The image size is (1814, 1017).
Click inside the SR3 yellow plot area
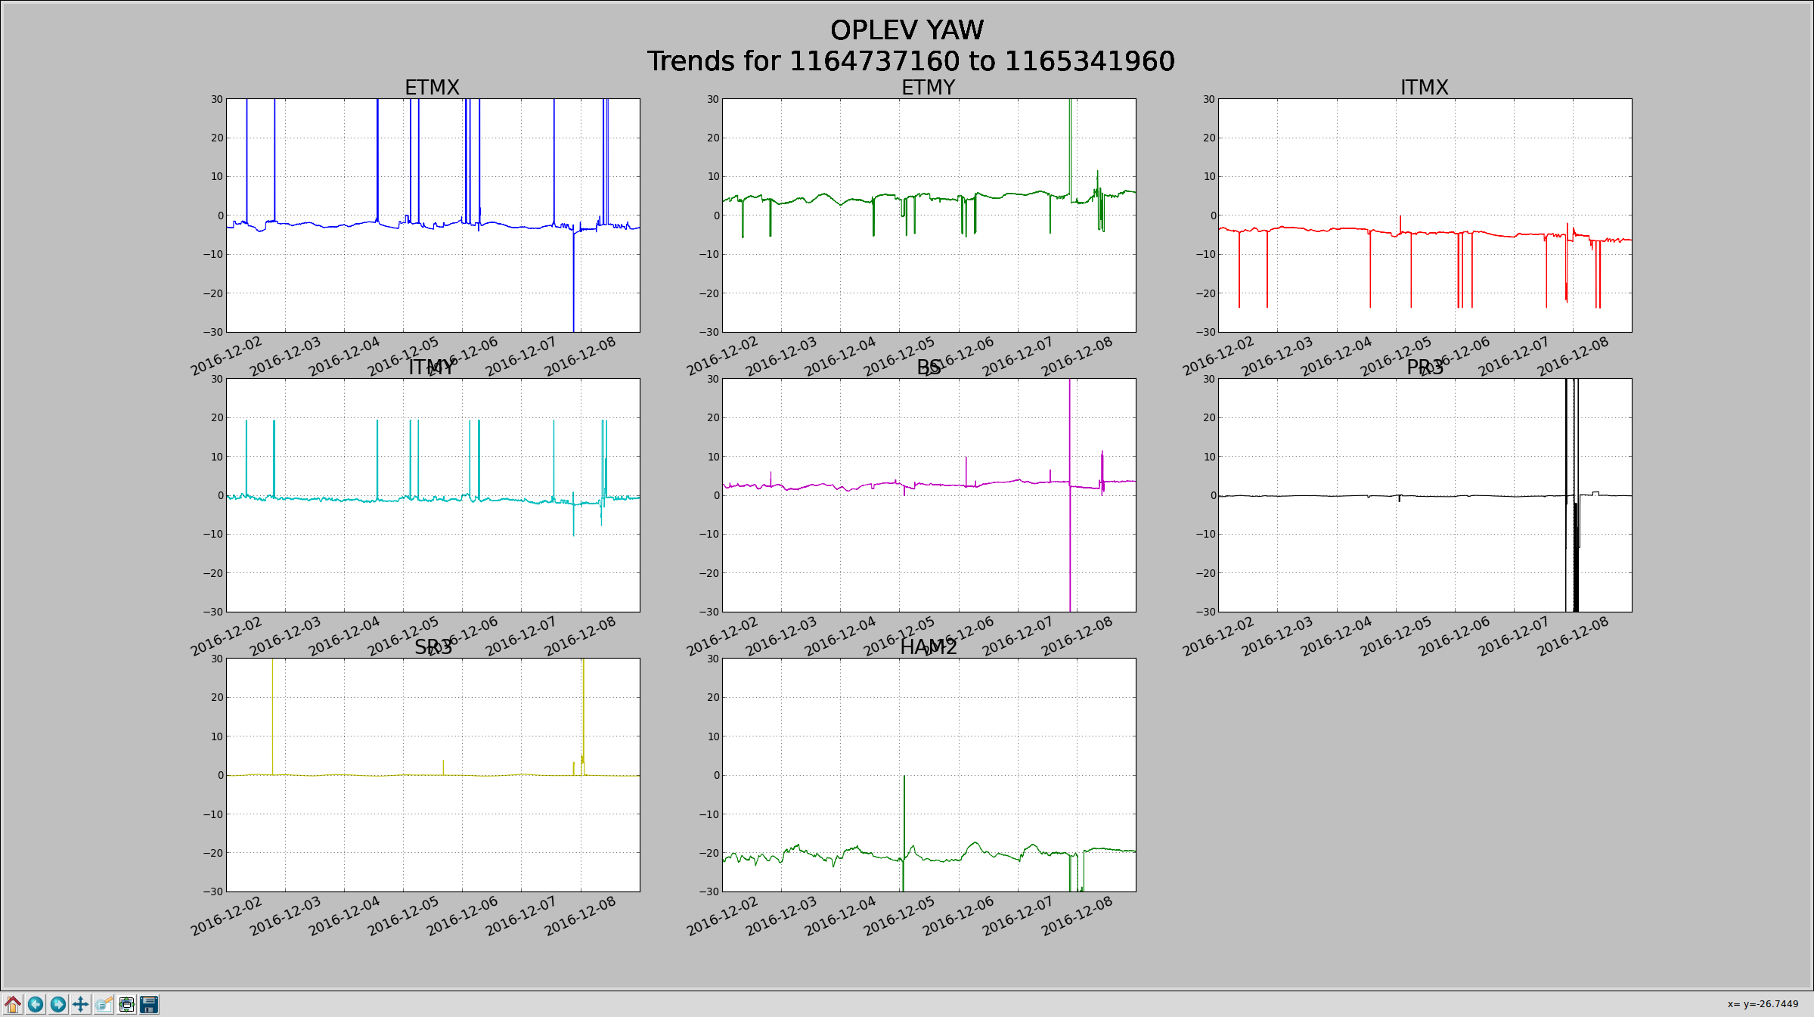coord(433,775)
